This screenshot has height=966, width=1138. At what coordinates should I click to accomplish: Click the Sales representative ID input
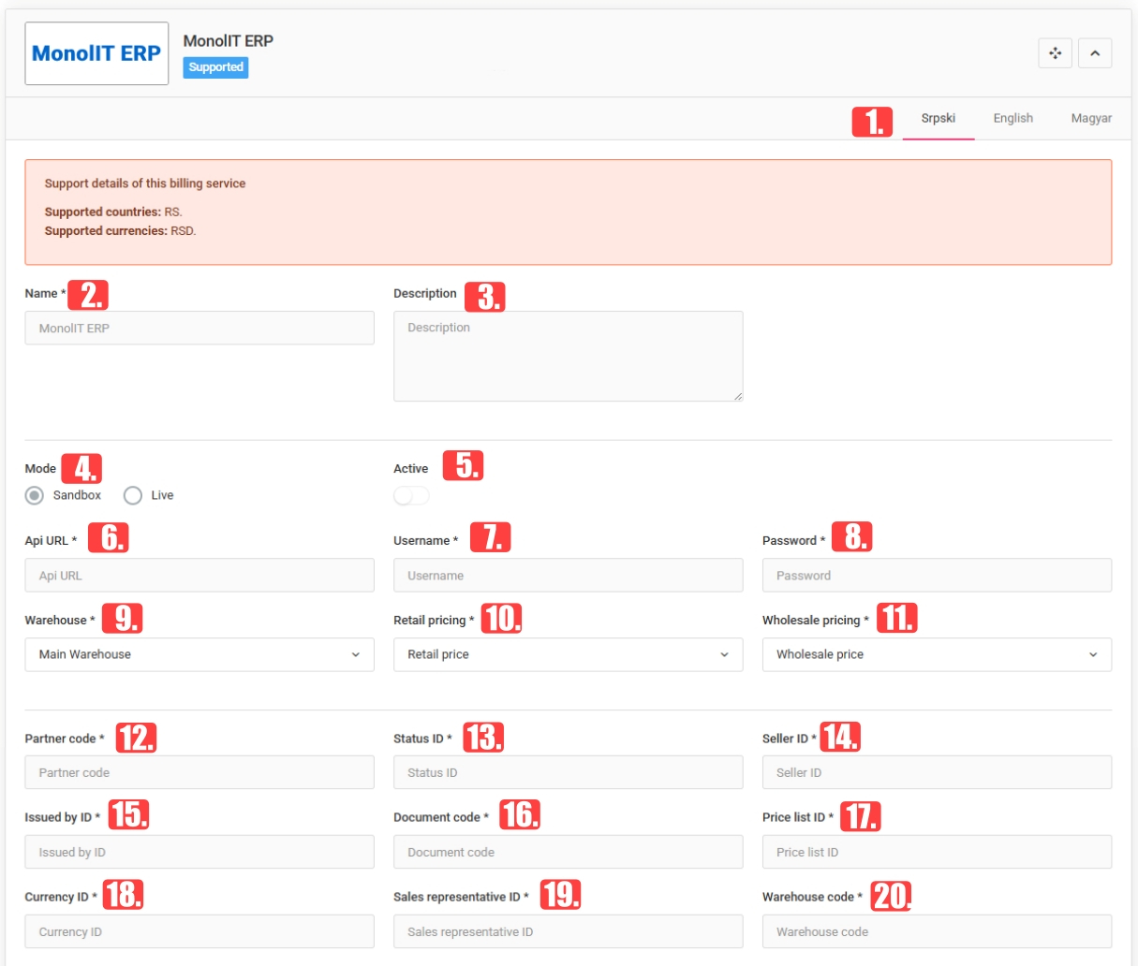[568, 931]
